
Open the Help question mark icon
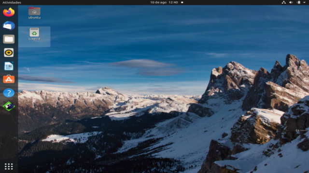click(x=9, y=93)
